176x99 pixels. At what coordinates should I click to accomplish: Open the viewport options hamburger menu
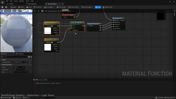click(2, 11)
